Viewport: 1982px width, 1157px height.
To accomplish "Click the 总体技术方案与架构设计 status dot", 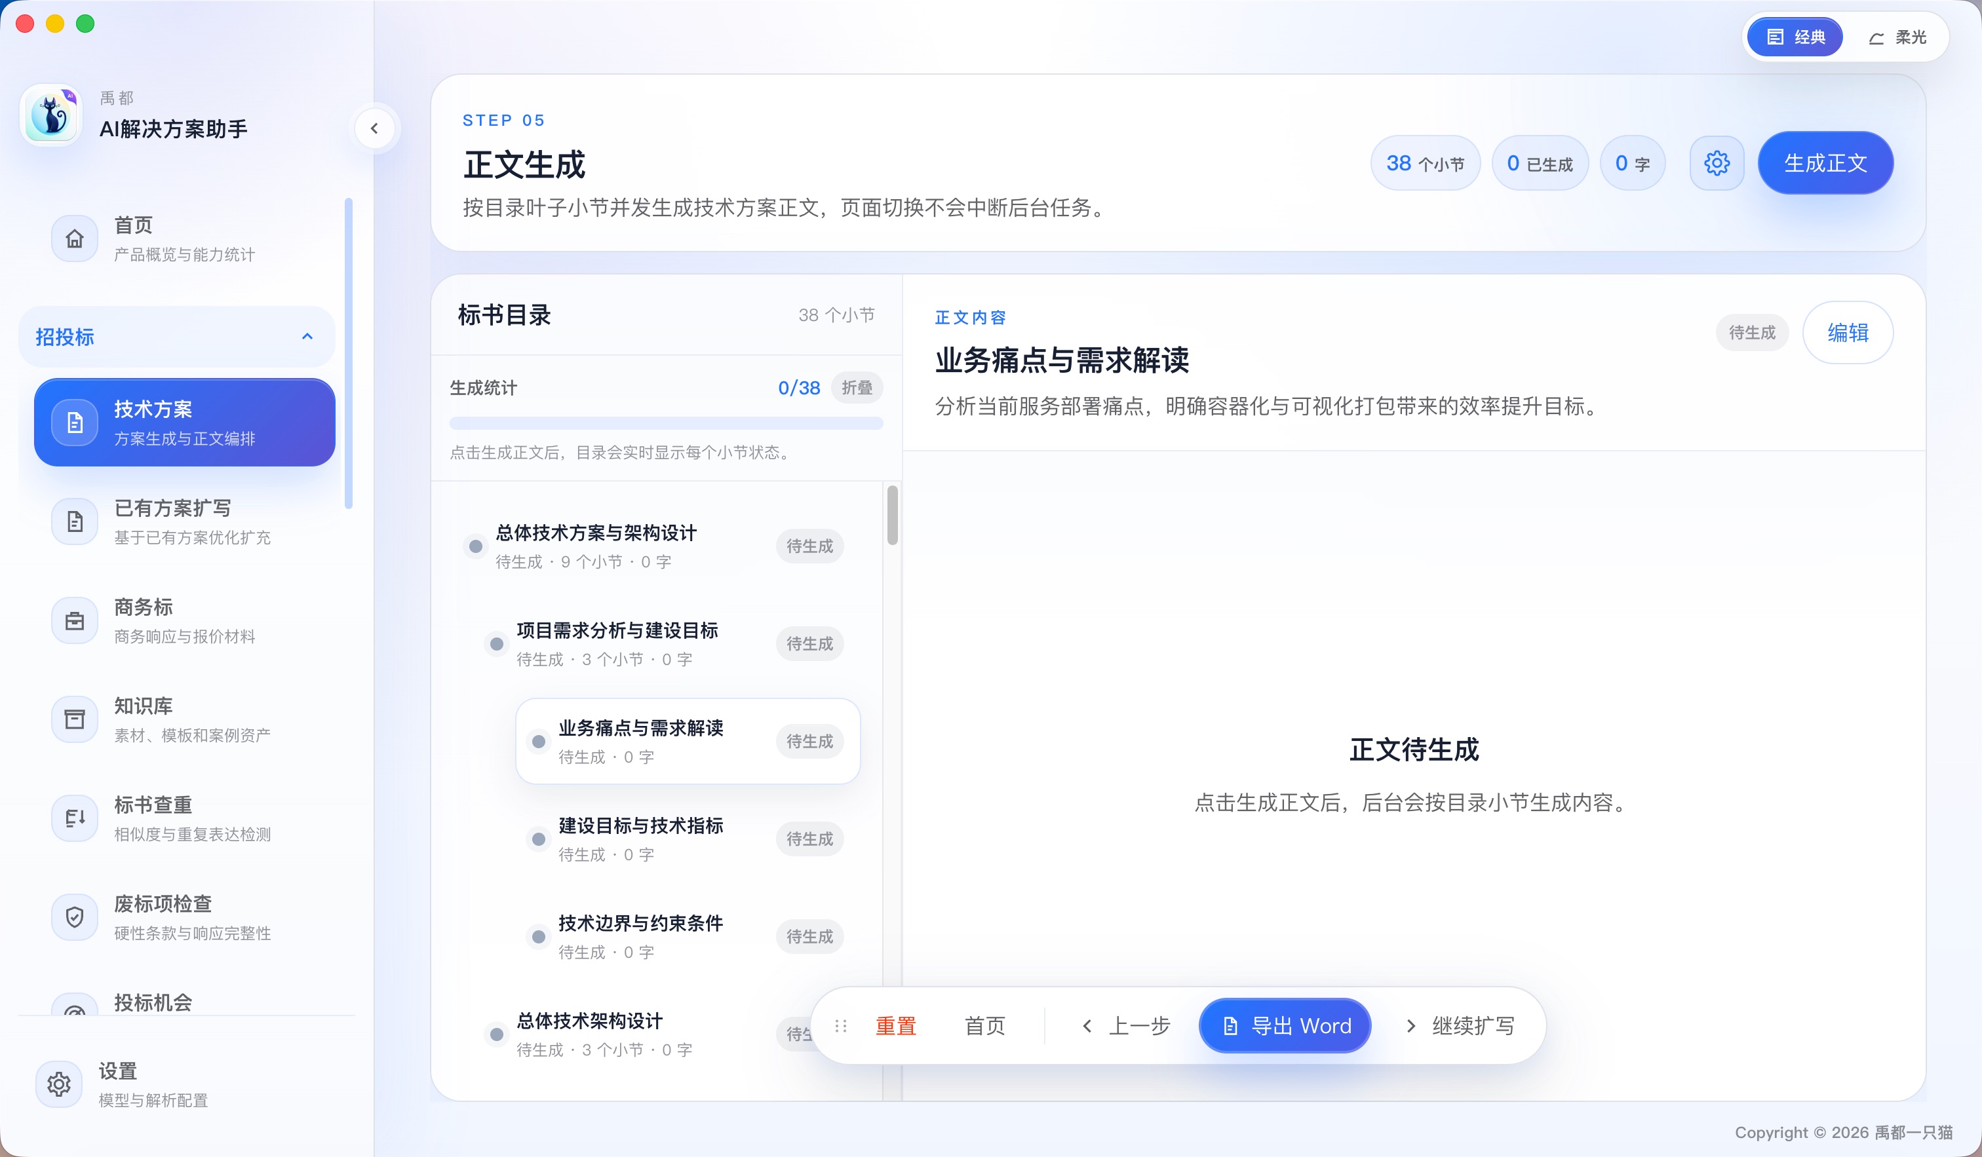I will tap(476, 546).
